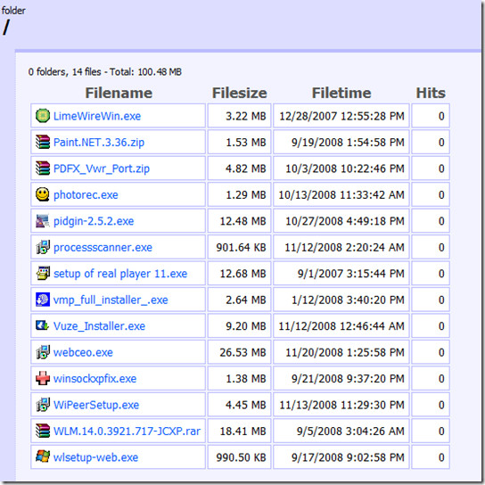
Task: Open the pidgin-2.5.2.exe link
Action: pyautogui.click(x=94, y=221)
